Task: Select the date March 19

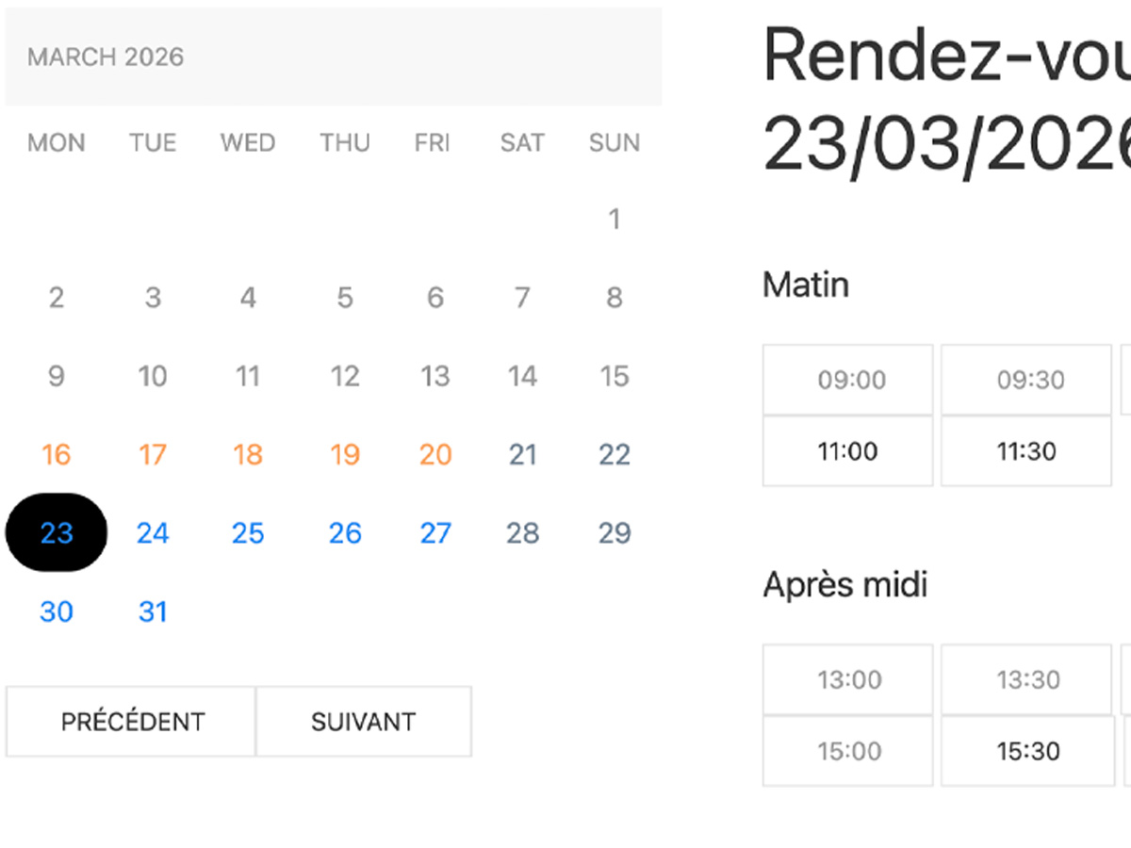Action: (x=344, y=455)
